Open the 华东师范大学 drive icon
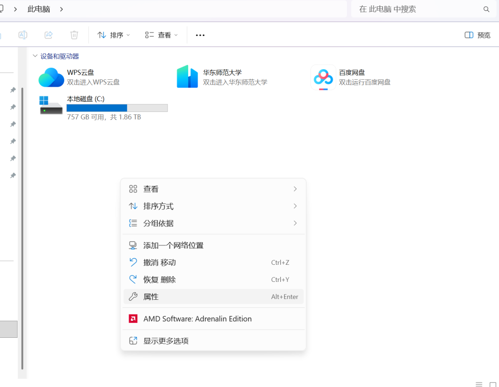This screenshot has height=387, width=499. click(187, 77)
